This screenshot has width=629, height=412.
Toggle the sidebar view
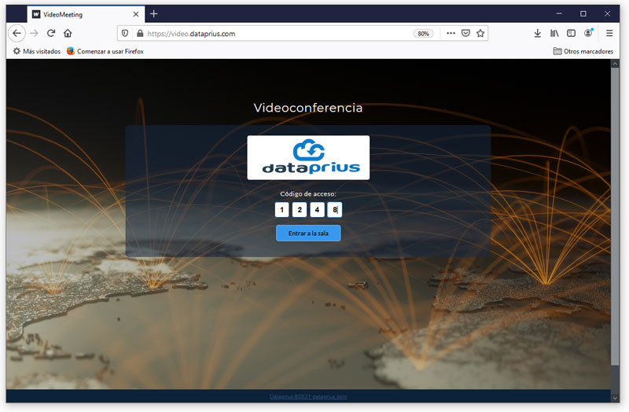[572, 33]
